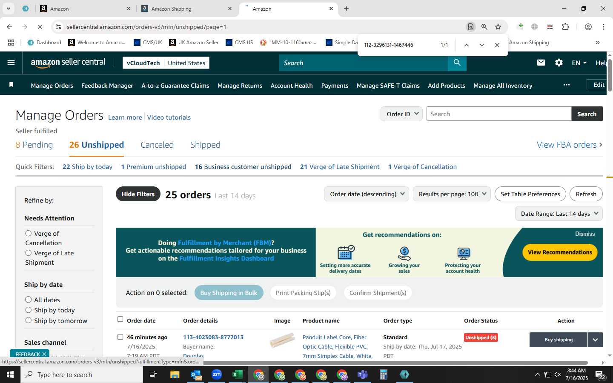Click the vertical page scrollbar thumb

click(x=610, y=75)
